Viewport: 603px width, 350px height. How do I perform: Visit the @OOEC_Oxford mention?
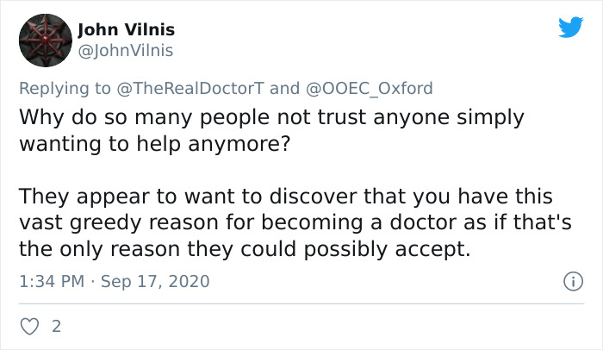point(370,88)
